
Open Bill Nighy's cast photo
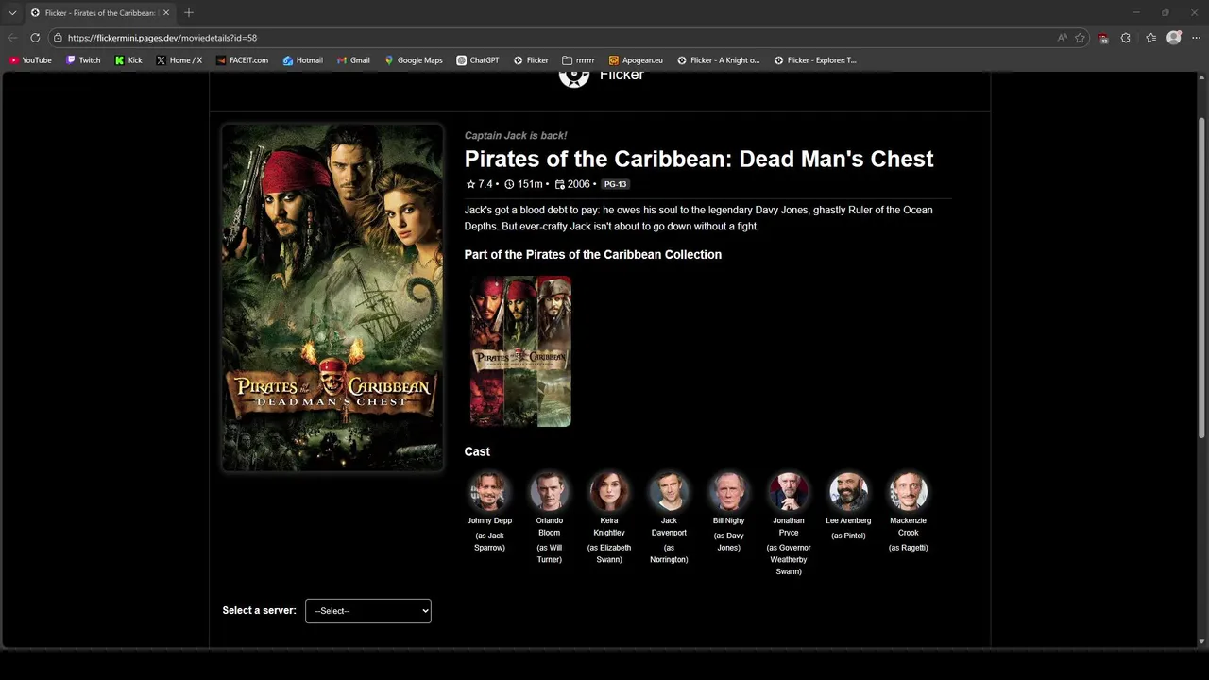pos(728,492)
